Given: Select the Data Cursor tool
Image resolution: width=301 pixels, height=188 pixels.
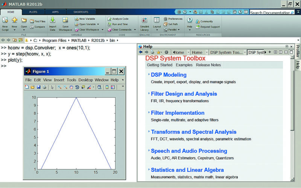Looking at the screenshot, I should tap(83, 87).
